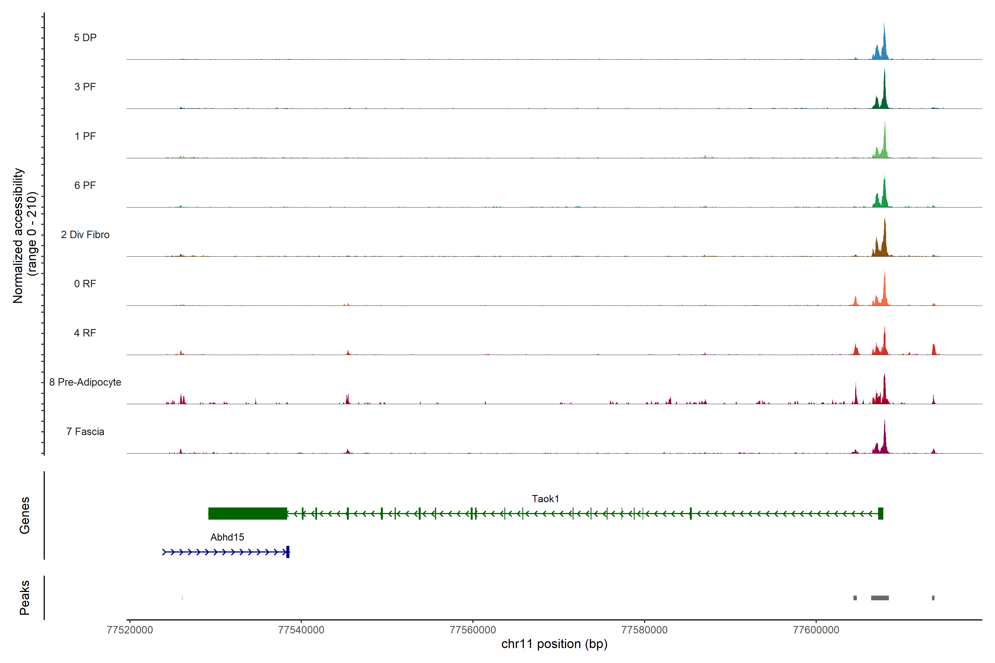Select the 6 PF track label
This screenshot has height=663, width=995.
(85, 185)
